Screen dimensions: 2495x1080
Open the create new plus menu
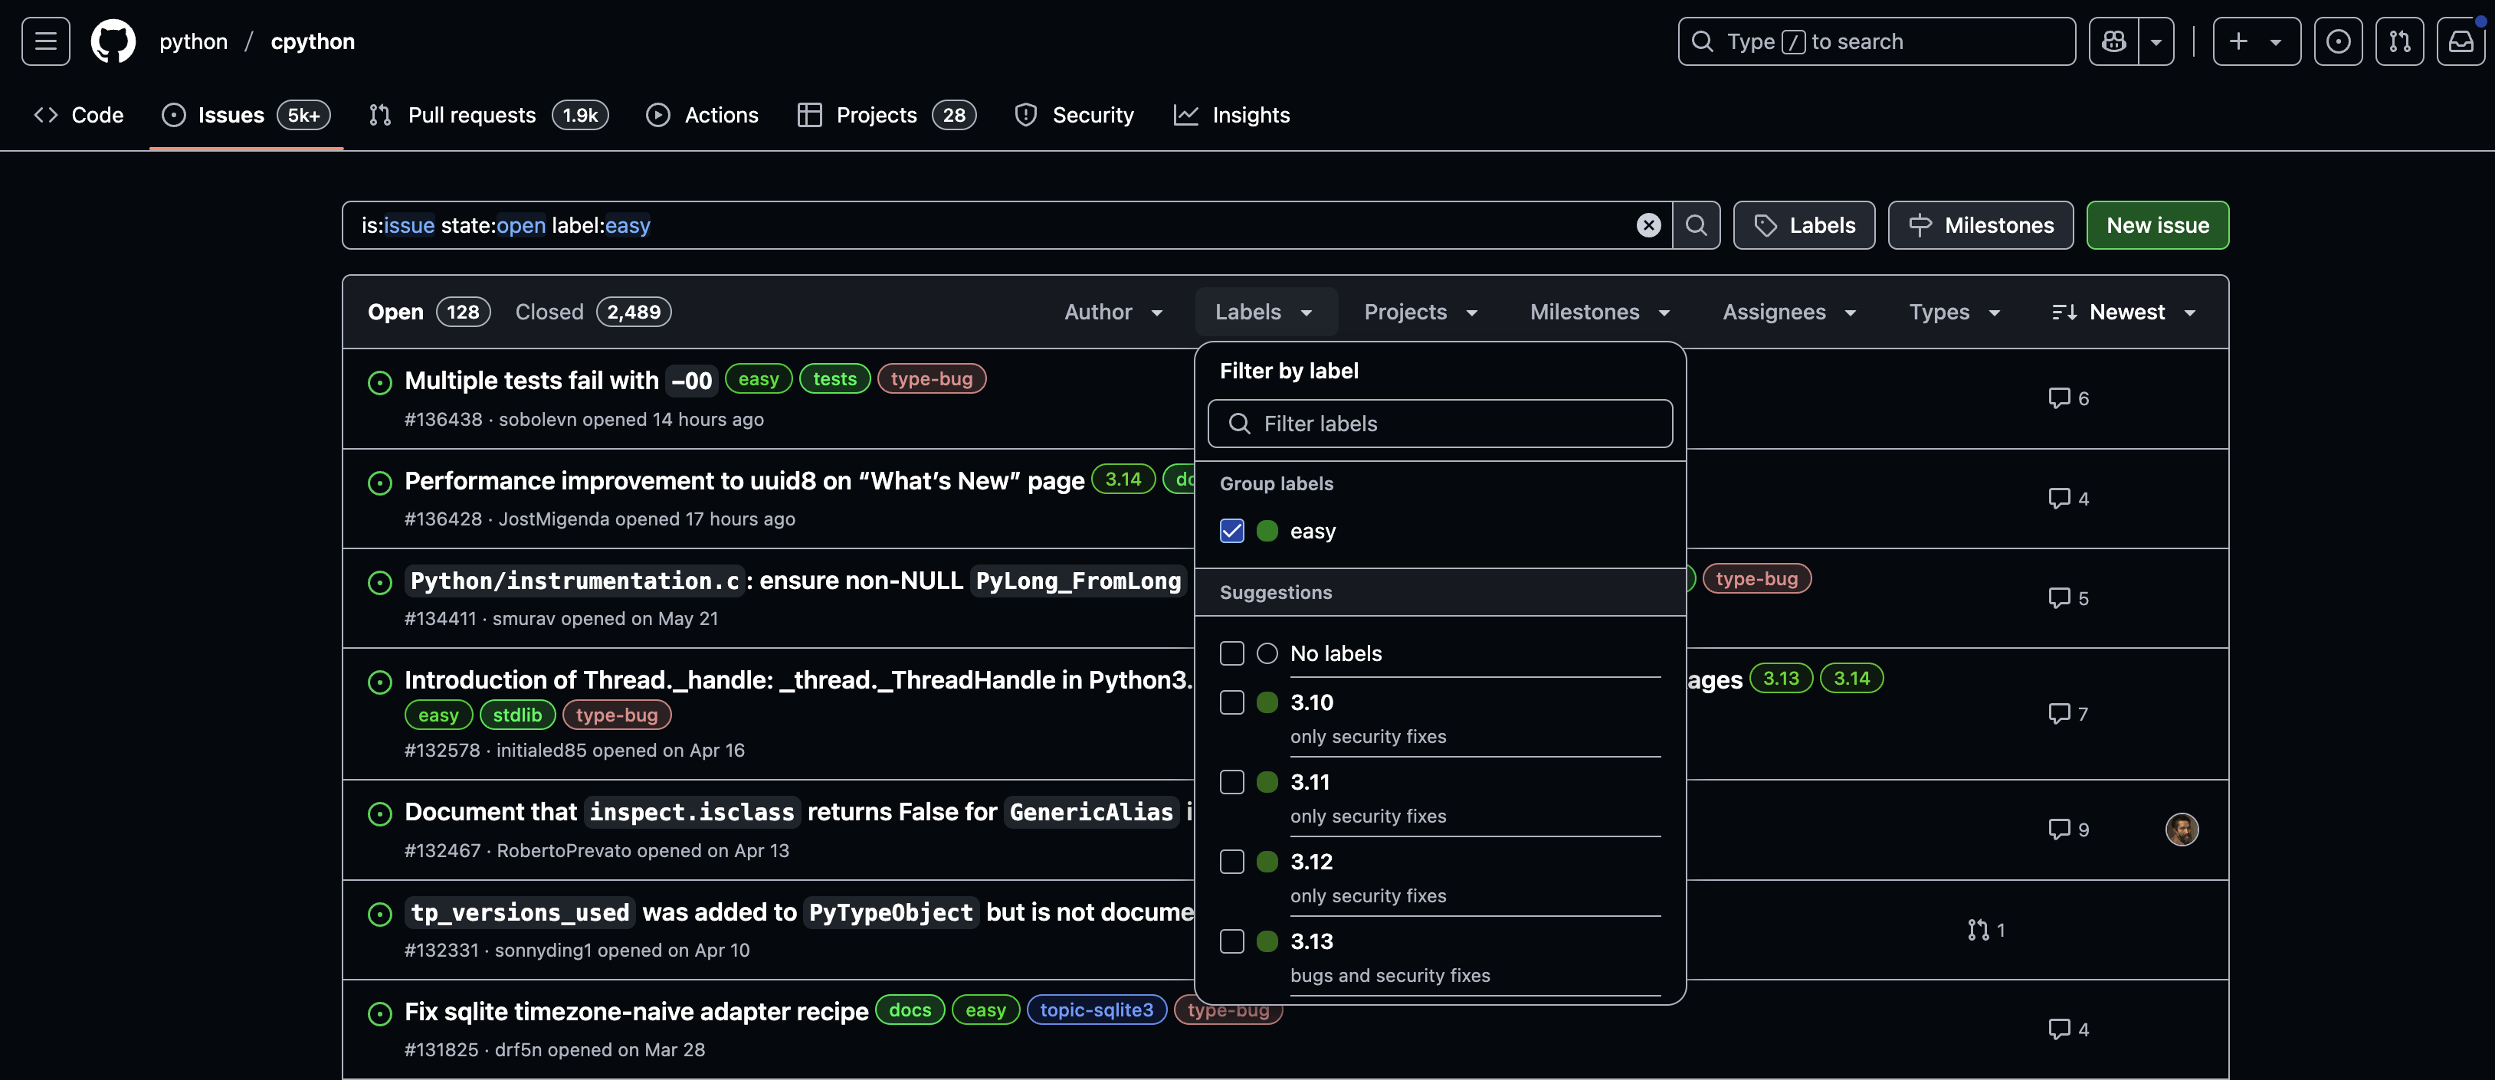click(2257, 41)
